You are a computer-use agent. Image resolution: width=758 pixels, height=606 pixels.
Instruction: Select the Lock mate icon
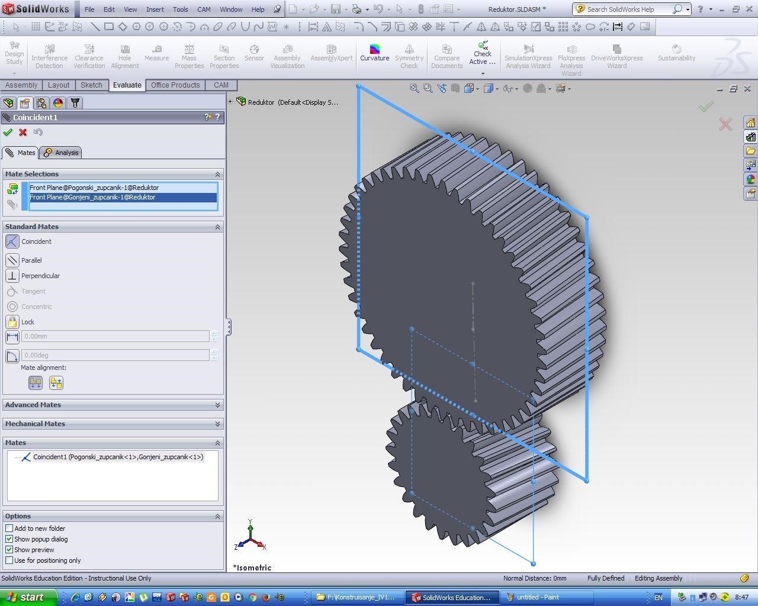[x=12, y=322]
